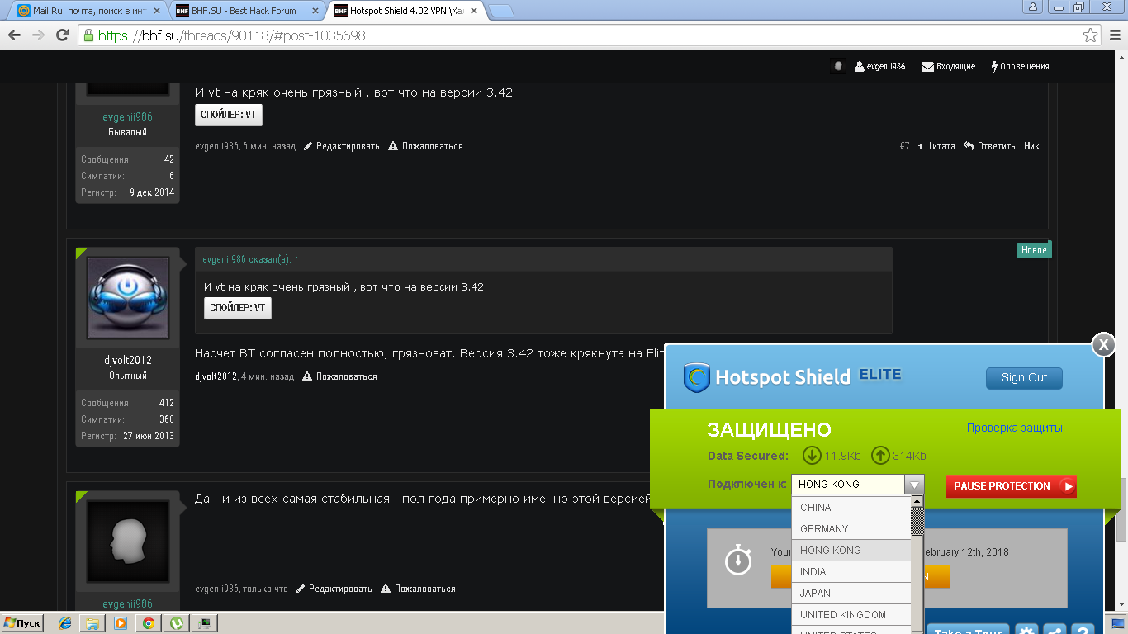Click Ник on post #7
Image resolution: width=1128 pixels, height=634 pixels.
1031,146
